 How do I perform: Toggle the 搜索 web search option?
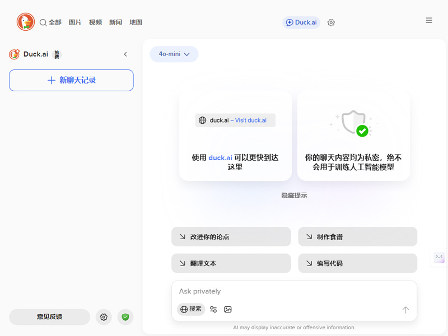point(190,309)
